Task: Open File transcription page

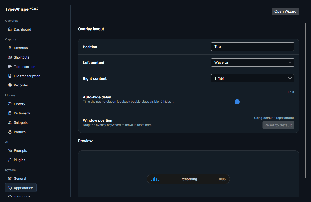Action: [24, 76]
